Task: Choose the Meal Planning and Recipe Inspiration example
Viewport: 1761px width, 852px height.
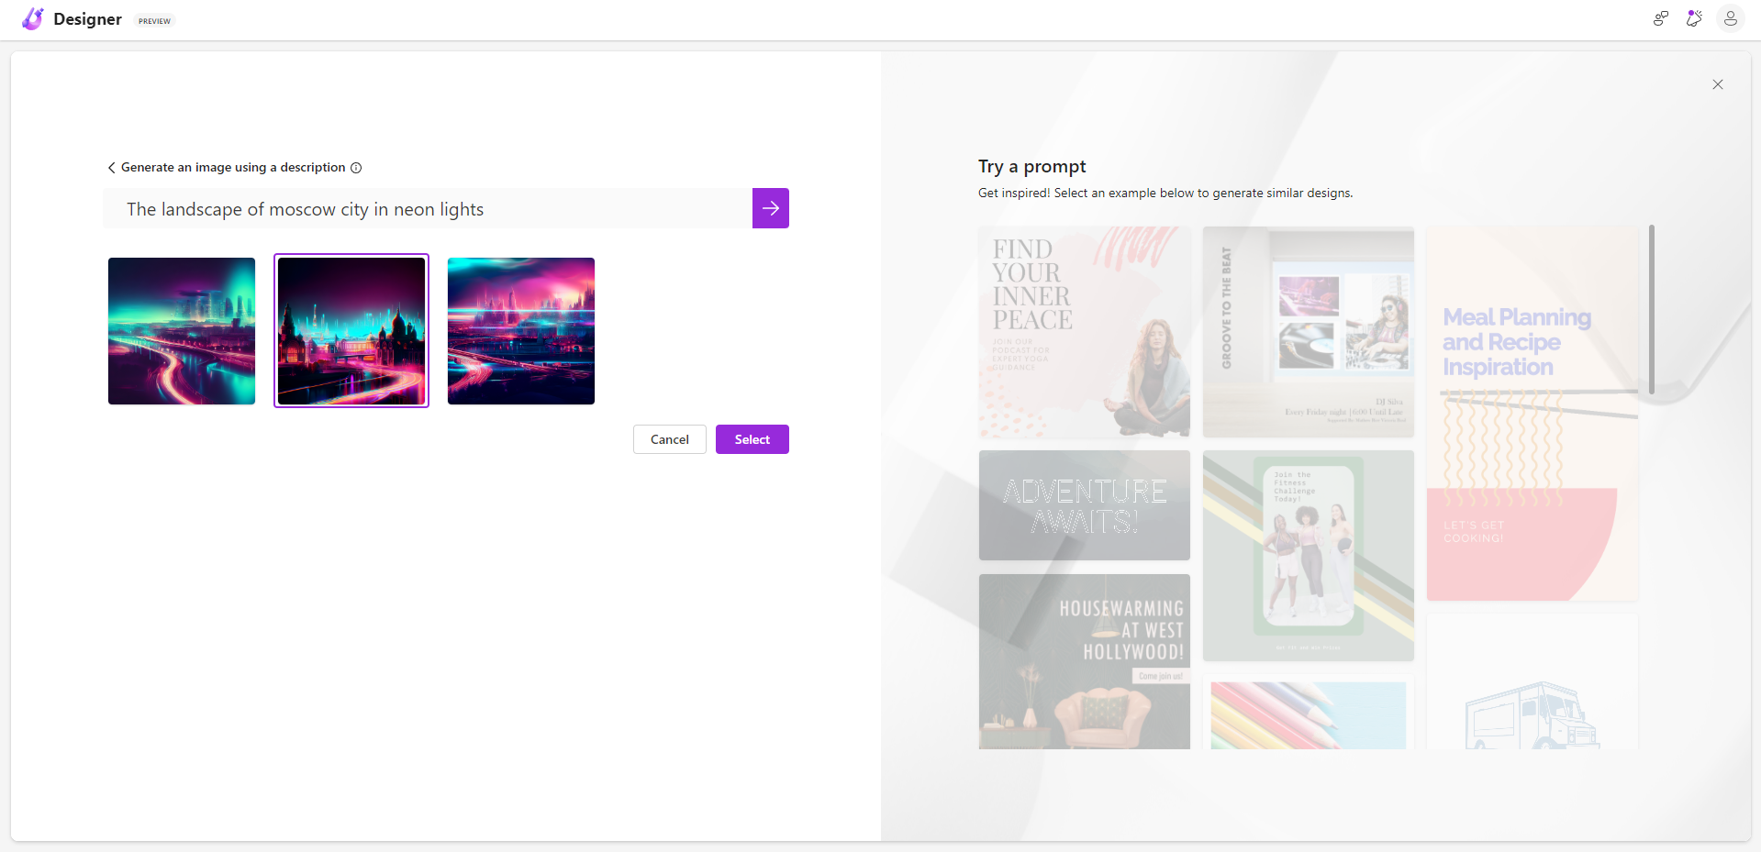Action: [x=1533, y=414]
